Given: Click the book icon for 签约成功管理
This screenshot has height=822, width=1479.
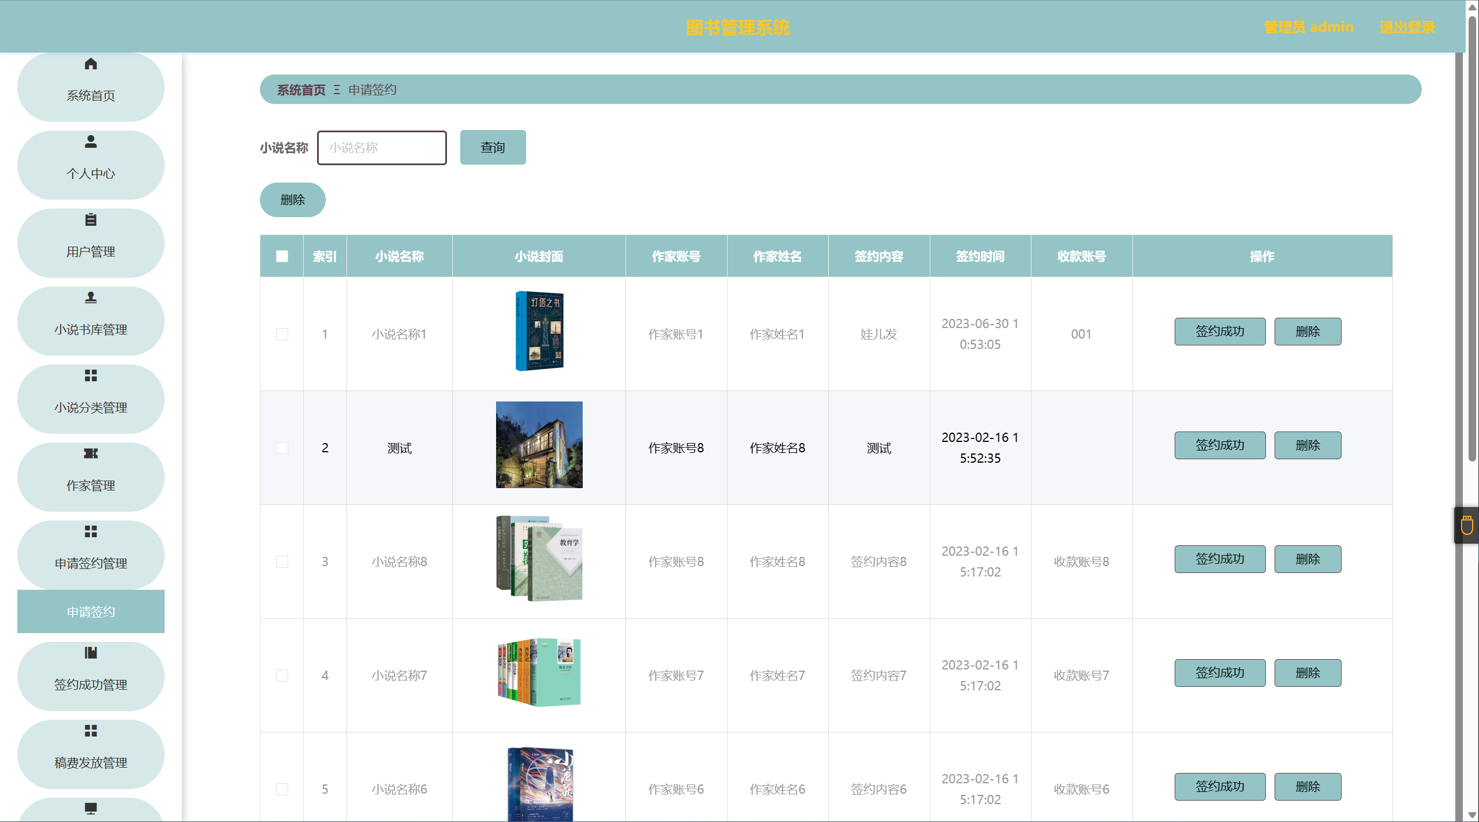Looking at the screenshot, I should pos(91,653).
